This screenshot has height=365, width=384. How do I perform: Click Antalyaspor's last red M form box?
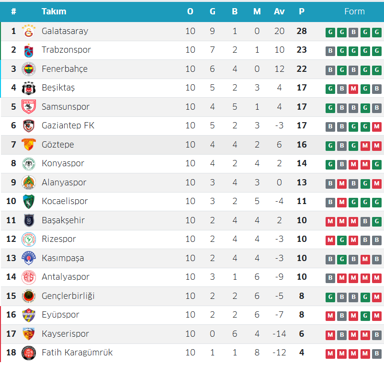[x=377, y=278]
